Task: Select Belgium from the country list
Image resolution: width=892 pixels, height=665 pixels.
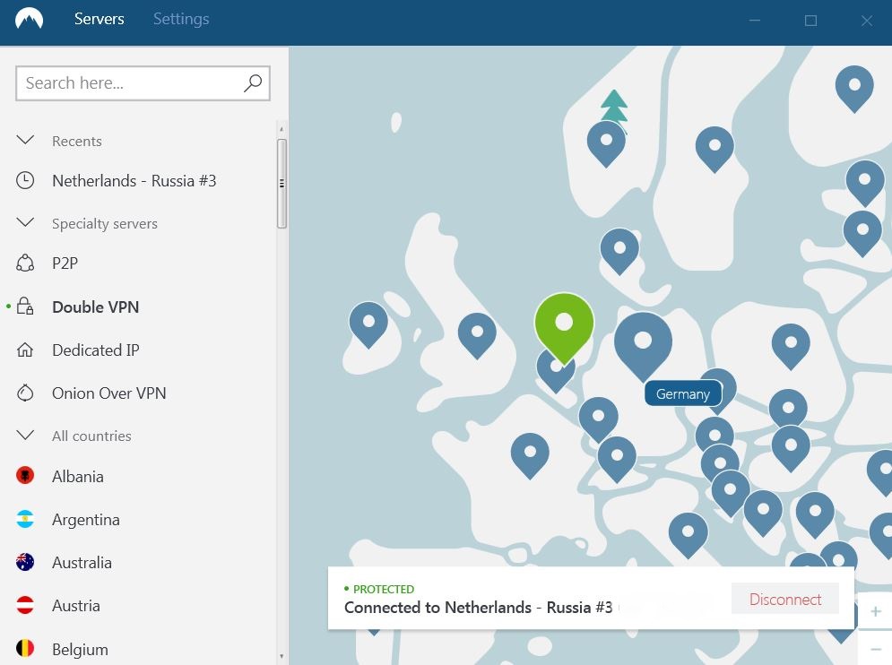Action: tap(80, 649)
